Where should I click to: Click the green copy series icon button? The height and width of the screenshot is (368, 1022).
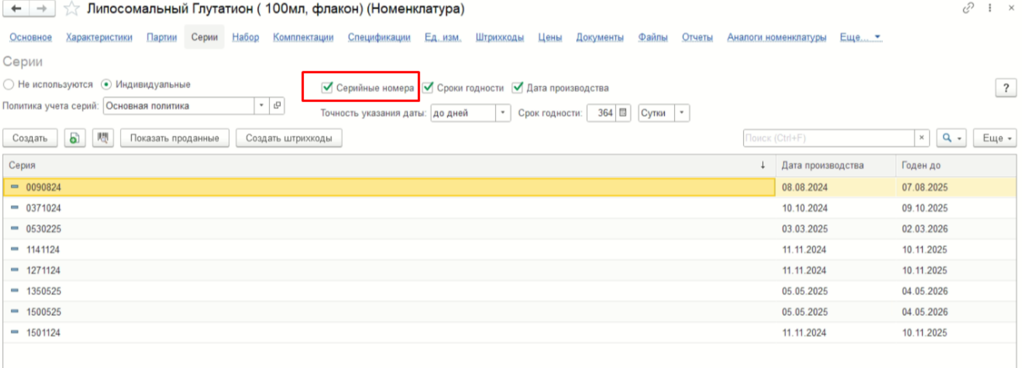tap(75, 138)
